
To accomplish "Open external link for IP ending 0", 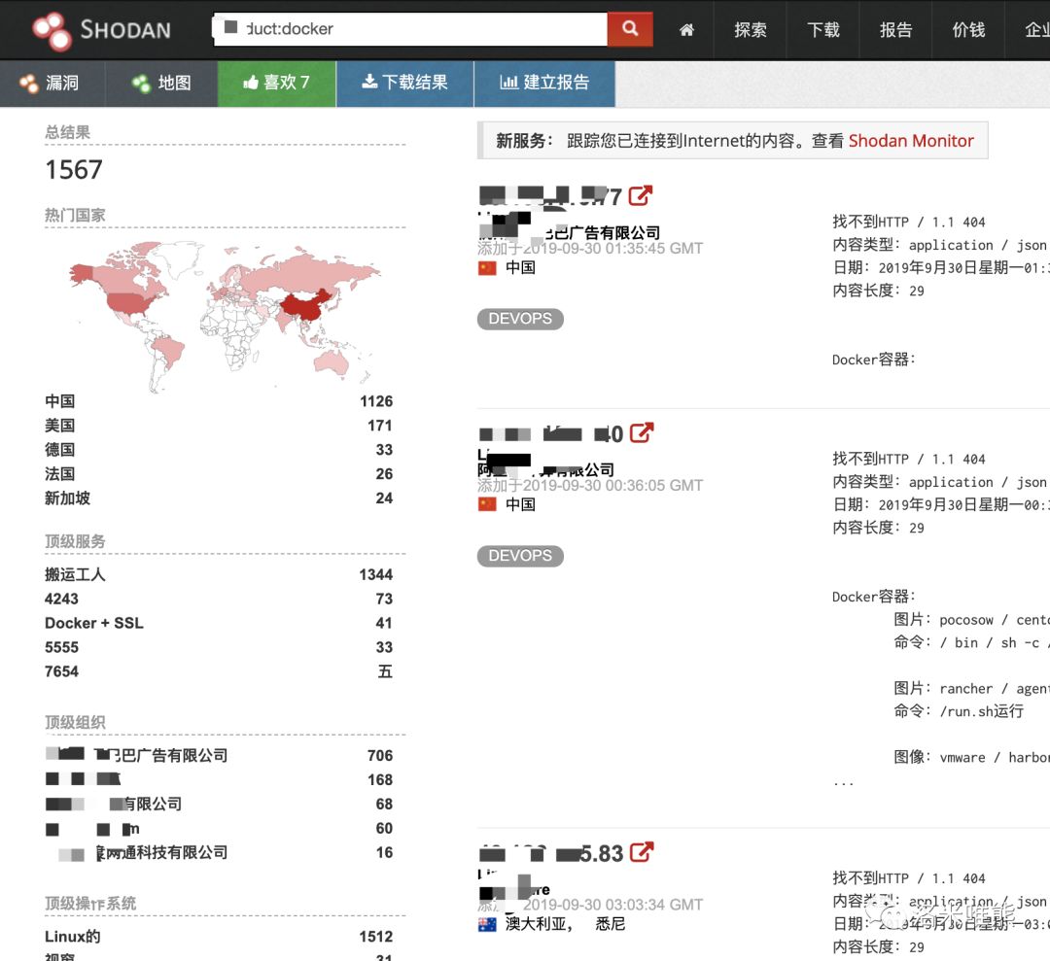I will pyautogui.click(x=642, y=433).
